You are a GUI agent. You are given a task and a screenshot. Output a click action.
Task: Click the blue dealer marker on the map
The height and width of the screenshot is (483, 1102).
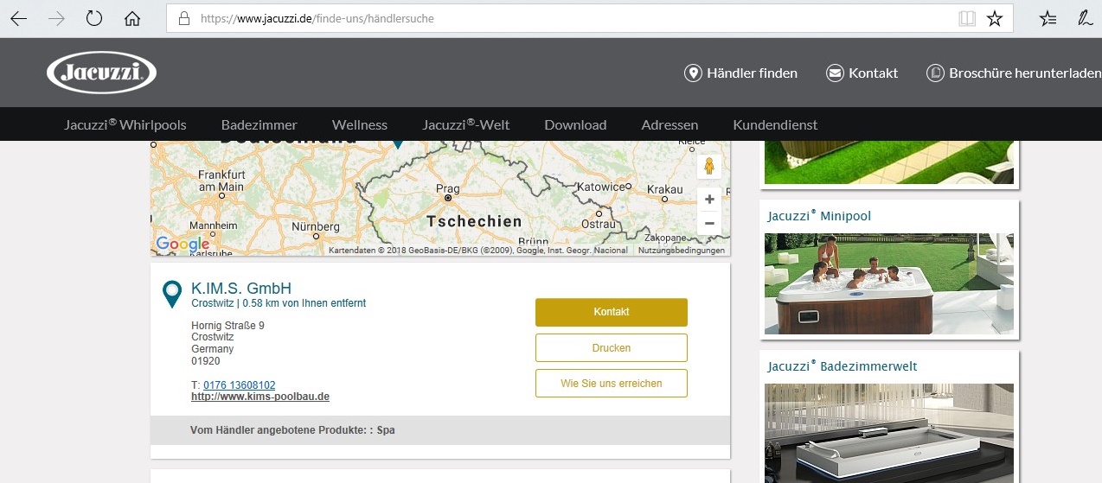pos(398,144)
